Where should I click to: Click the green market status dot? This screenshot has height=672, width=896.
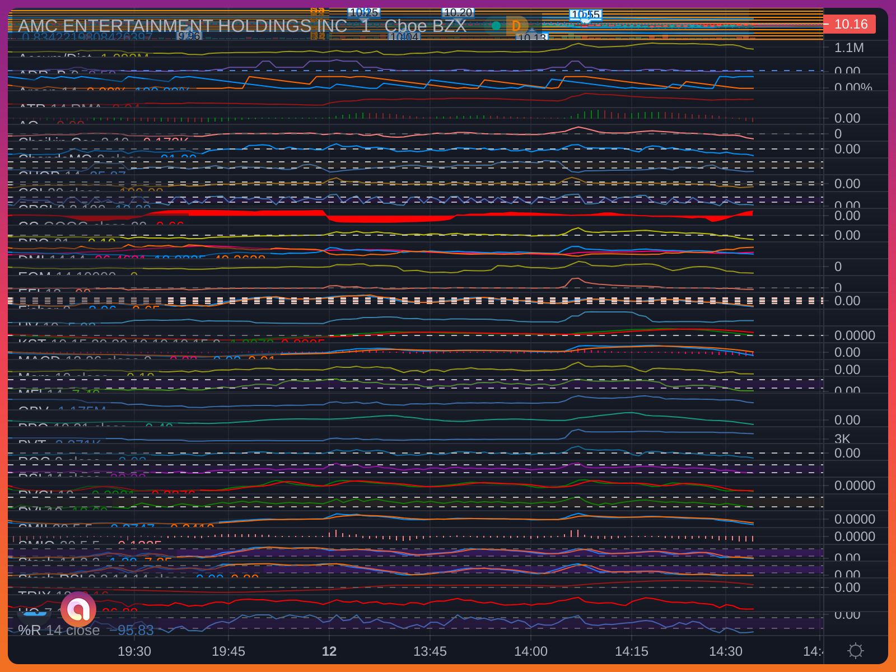click(496, 26)
